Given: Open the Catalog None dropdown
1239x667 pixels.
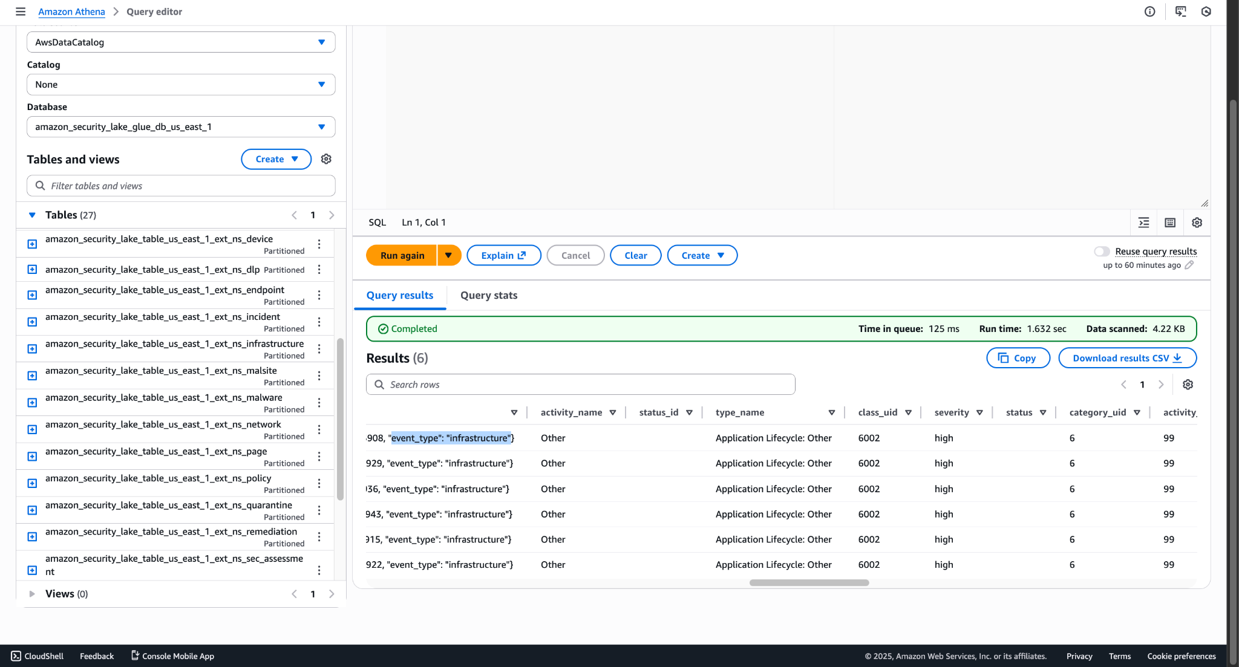Looking at the screenshot, I should pyautogui.click(x=181, y=85).
